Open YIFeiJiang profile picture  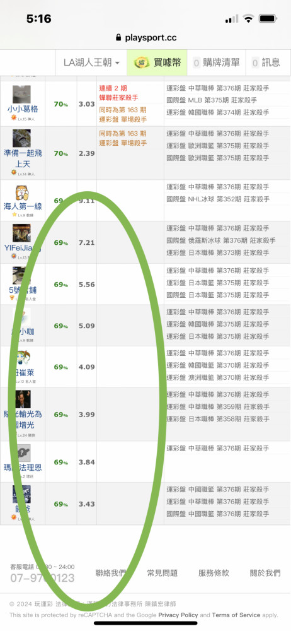click(21, 233)
